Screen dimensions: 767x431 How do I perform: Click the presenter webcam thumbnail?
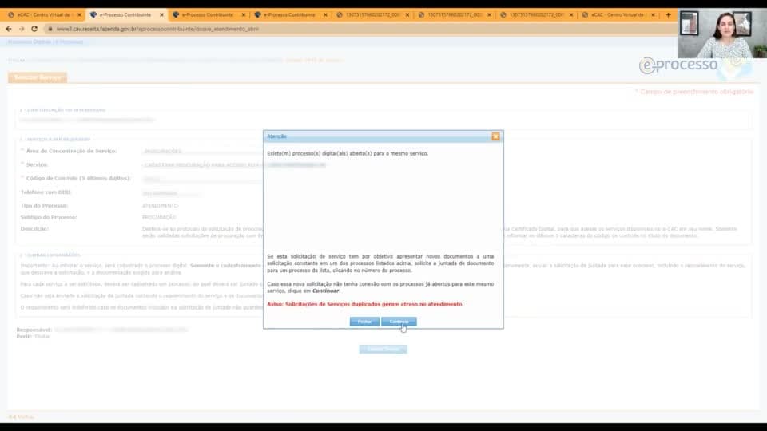722,34
